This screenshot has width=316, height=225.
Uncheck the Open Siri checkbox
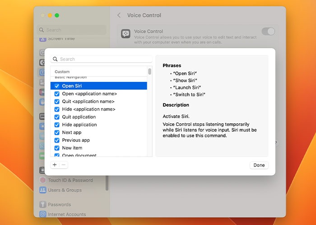tap(57, 86)
